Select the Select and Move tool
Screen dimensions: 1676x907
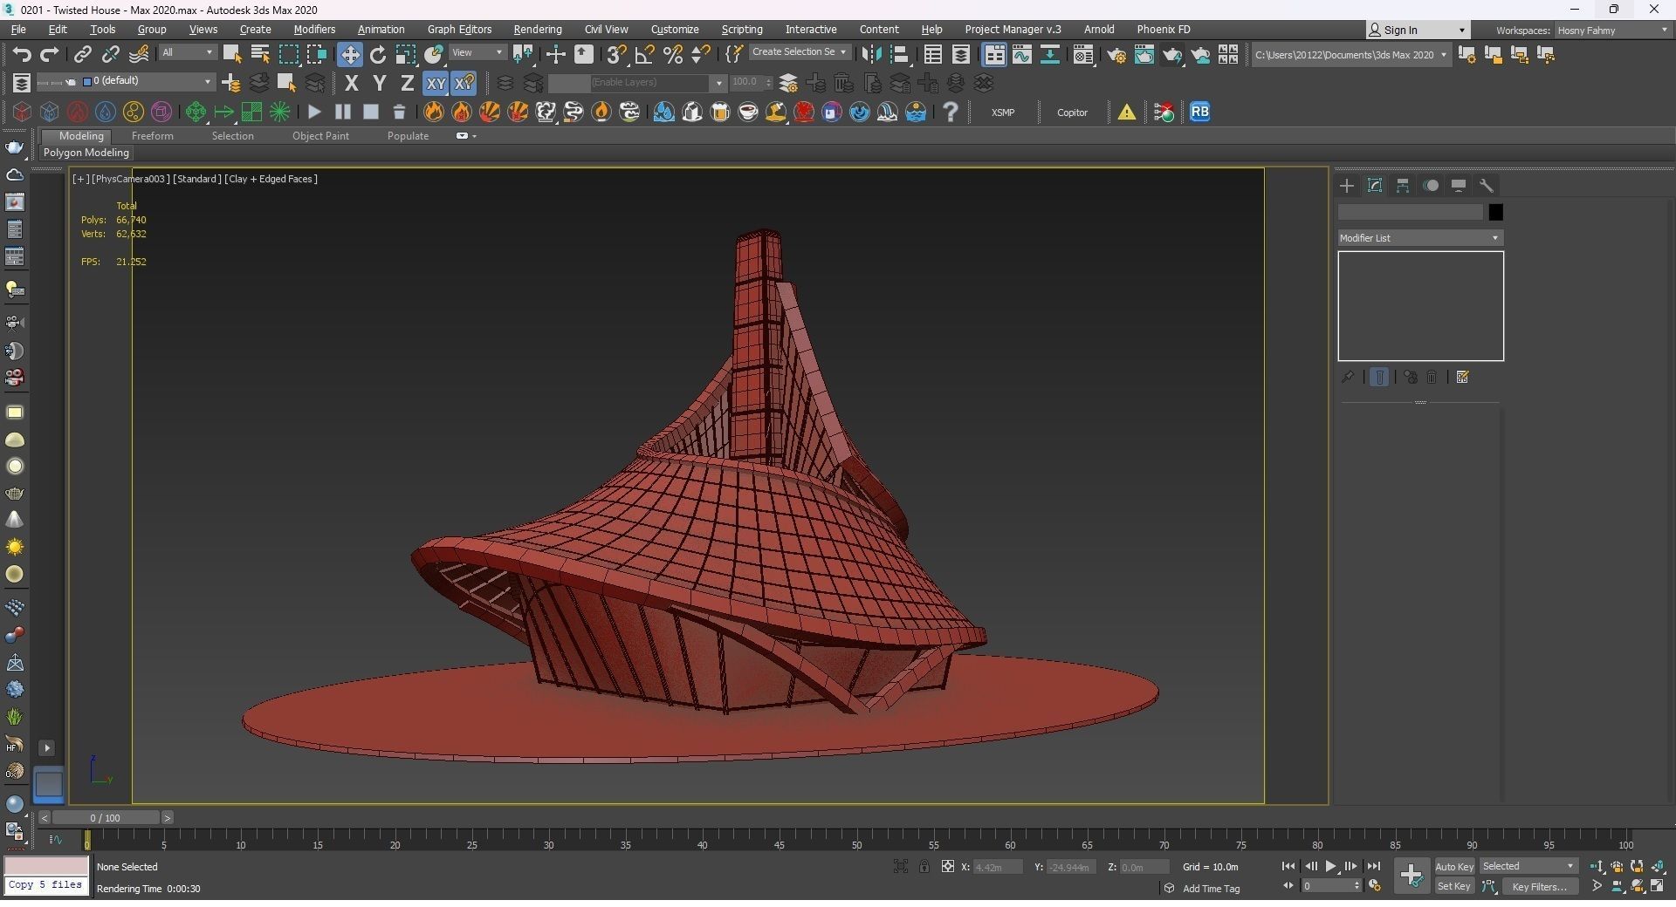click(349, 54)
